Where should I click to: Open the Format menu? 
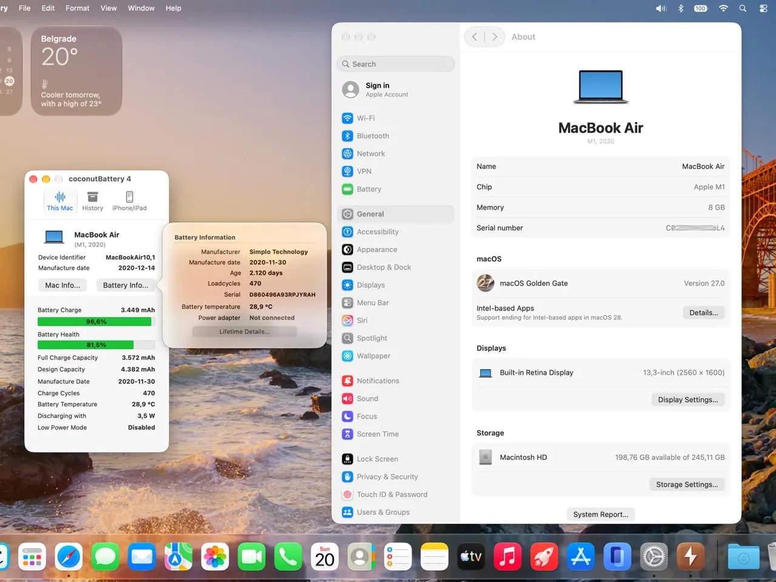(x=78, y=8)
